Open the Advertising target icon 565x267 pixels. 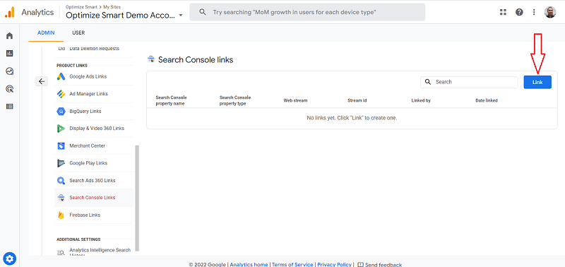(10, 88)
